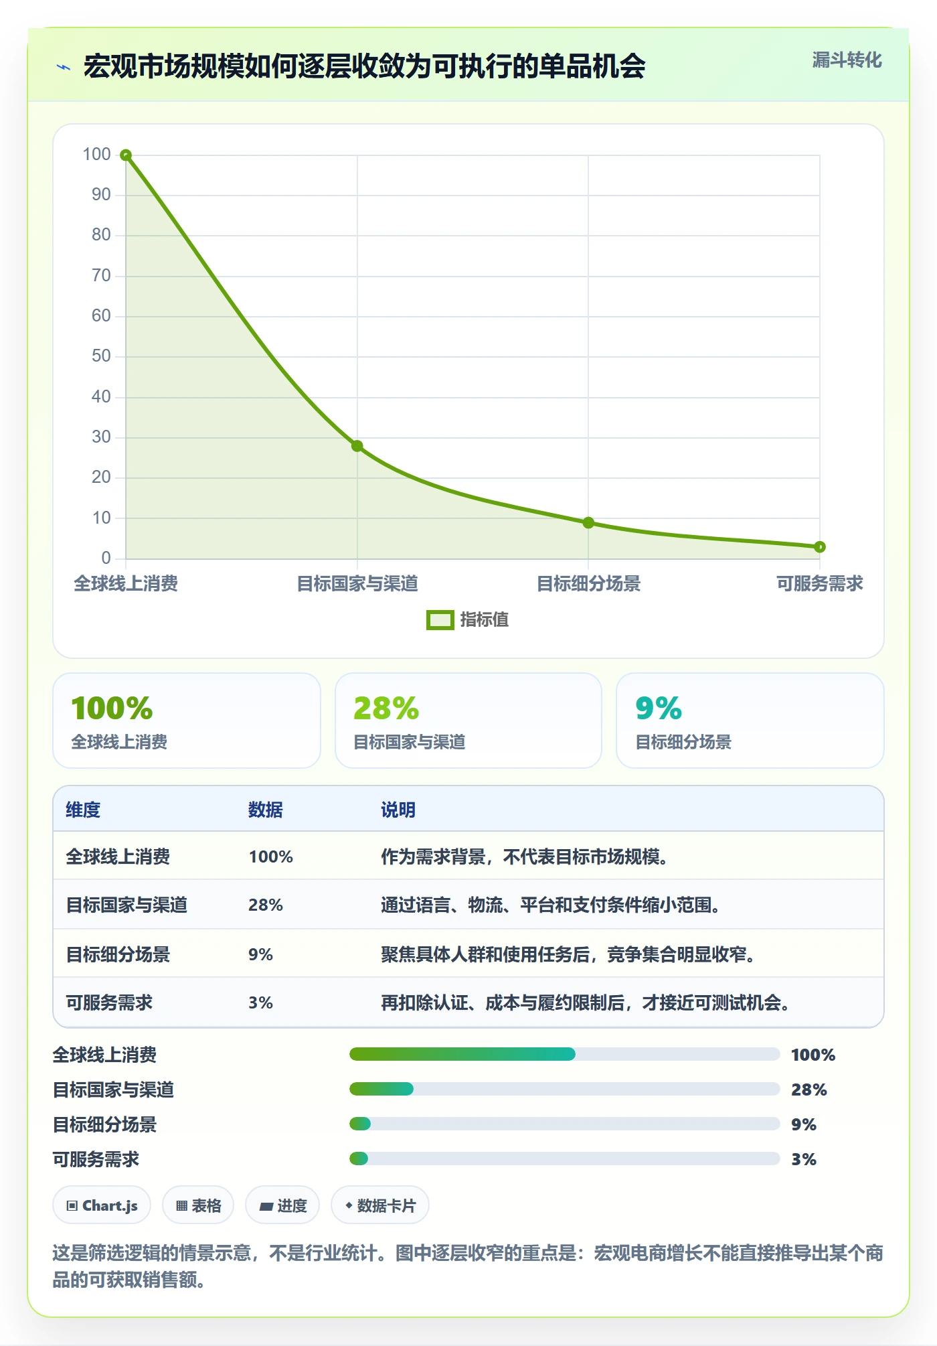The image size is (937, 1346).
Task: Click the cell 聚焦具体人群和使用任务后，竞争集合明显收窄。
Action: [x=568, y=954]
